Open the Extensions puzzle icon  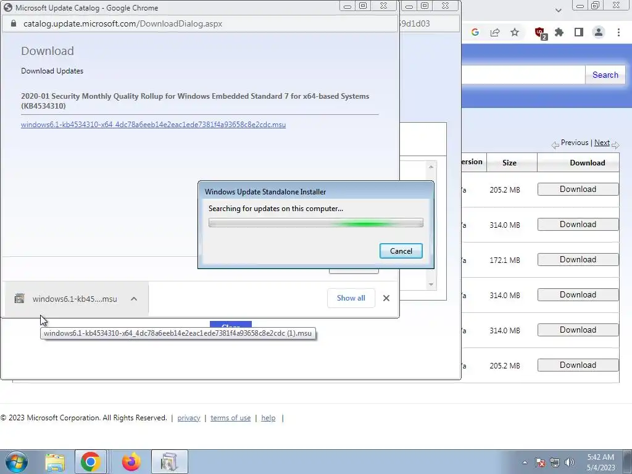(x=559, y=32)
